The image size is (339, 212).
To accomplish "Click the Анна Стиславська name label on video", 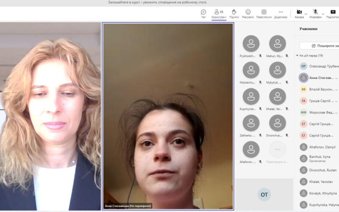I will (x=128, y=206).
